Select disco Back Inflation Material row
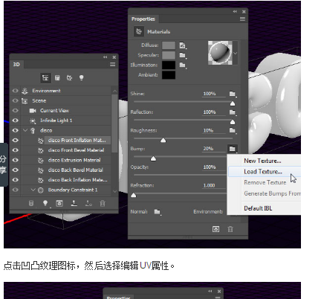The width and height of the screenshot is (324, 299). pyautogui.click(x=78, y=180)
